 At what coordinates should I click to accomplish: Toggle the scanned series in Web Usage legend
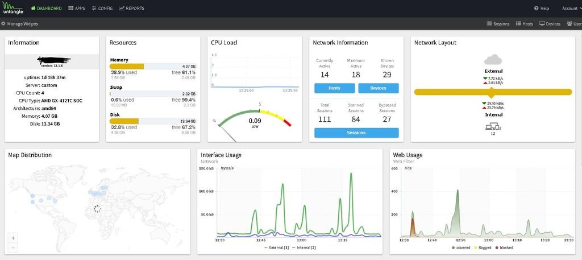461,247
